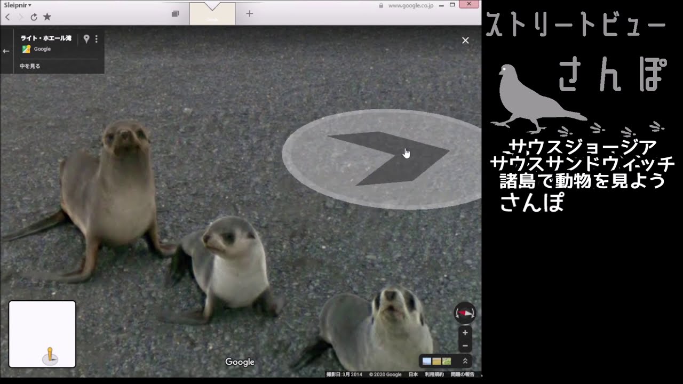Click the 中を見る link
Screen dimensions: 683x384
pos(30,66)
